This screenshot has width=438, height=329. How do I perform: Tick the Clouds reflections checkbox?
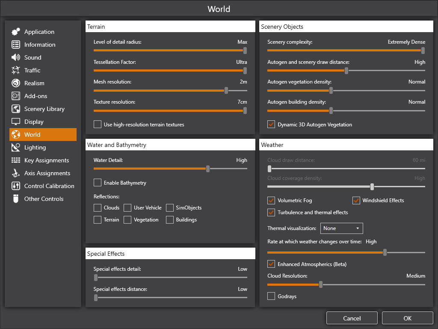(98, 208)
